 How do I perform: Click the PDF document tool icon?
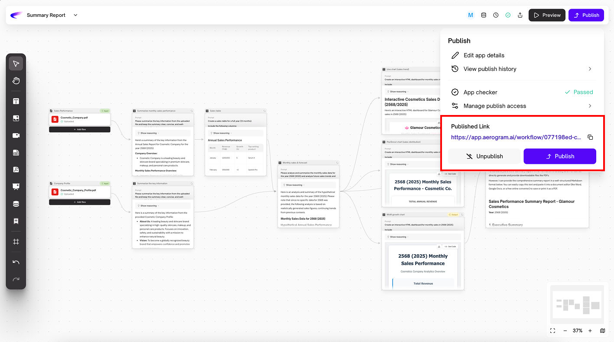(x=16, y=169)
